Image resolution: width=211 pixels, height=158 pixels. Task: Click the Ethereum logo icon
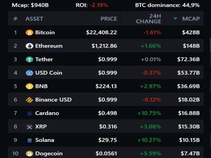coord(29,46)
